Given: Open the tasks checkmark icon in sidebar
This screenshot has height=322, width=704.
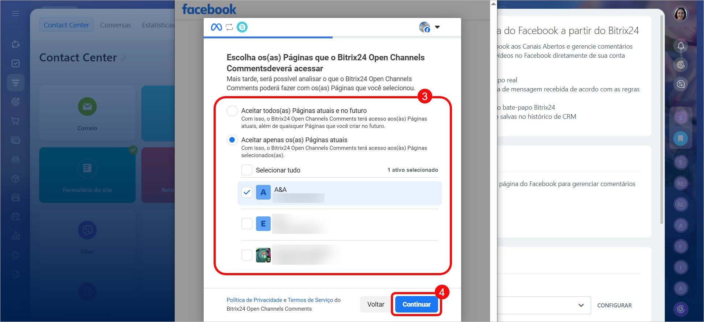Looking at the screenshot, I should click(15, 63).
